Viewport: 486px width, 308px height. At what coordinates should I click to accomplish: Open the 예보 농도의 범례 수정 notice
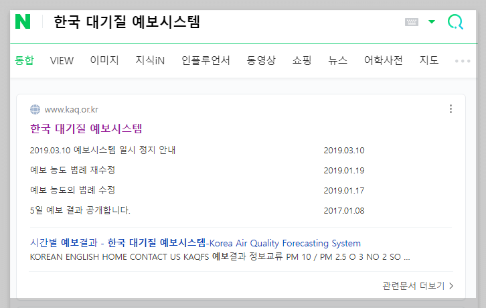click(x=72, y=190)
